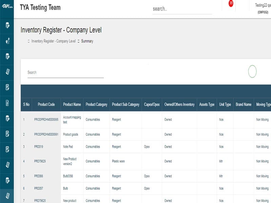The image size is (271, 203).
Task: Click the TYA Suite logo
Action: 7,7
